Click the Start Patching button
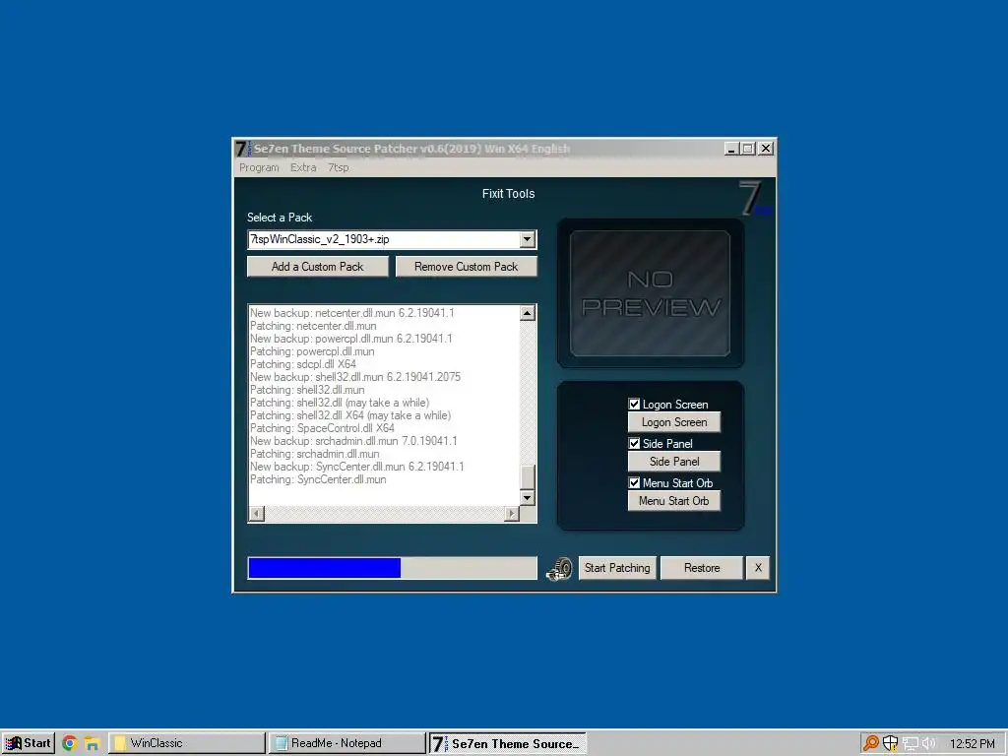 pyautogui.click(x=617, y=568)
